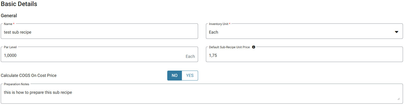Click the Preparation Notes resize handle
Viewport: 404px width, 105px height.
[399, 99]
